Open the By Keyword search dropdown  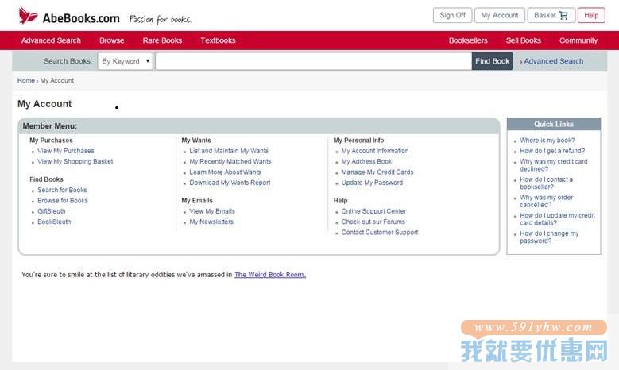click(x=125, y=61)
